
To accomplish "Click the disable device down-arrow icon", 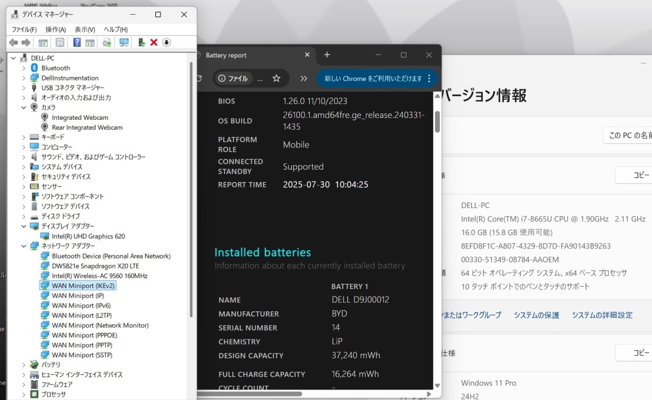I will tap(166, 42).
